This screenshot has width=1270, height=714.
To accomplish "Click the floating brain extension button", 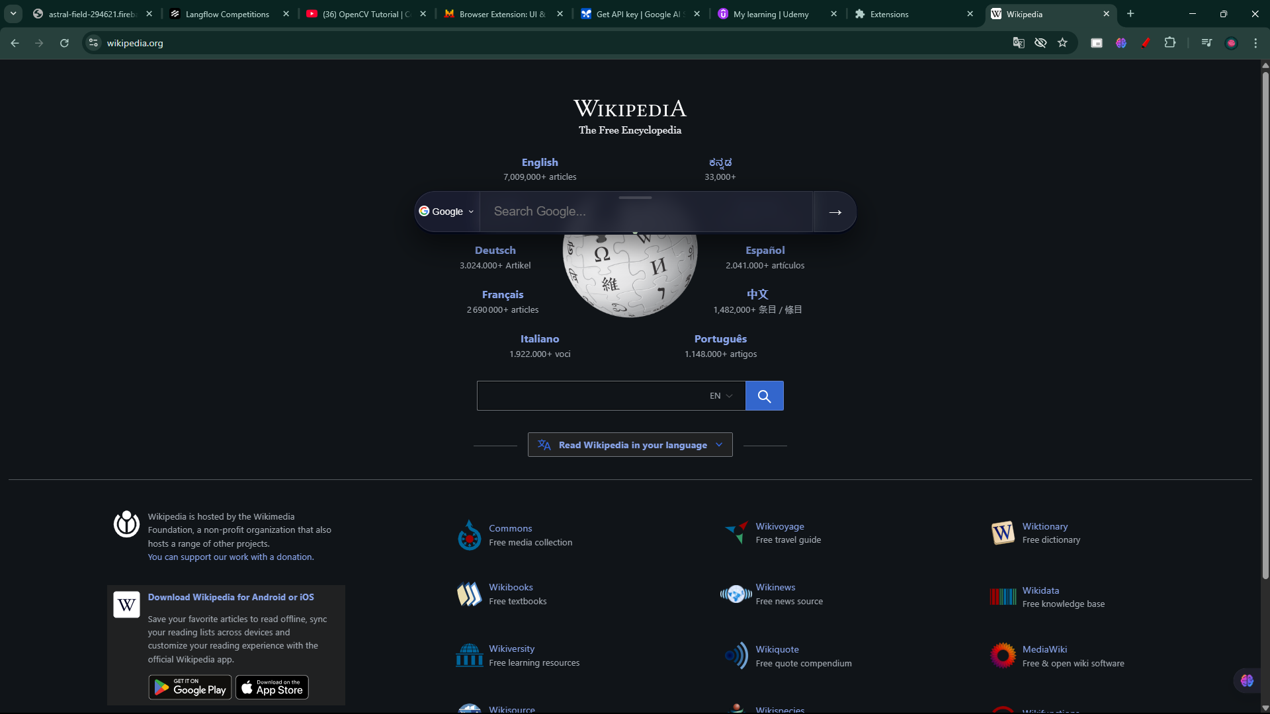I will 1247,681.
